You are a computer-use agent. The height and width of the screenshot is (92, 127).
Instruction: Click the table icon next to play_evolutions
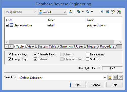pos(11,25)
